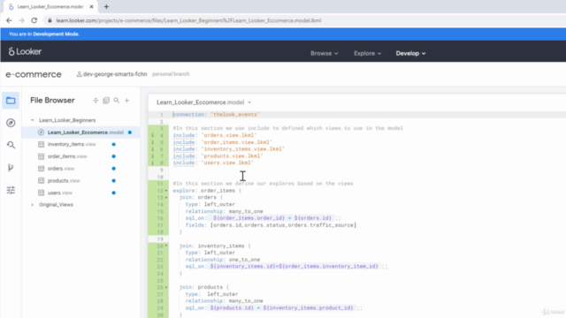Click include "products.view.lkml" on line 7
This screenshot has width=566, height=318.
tap(218, 155)
